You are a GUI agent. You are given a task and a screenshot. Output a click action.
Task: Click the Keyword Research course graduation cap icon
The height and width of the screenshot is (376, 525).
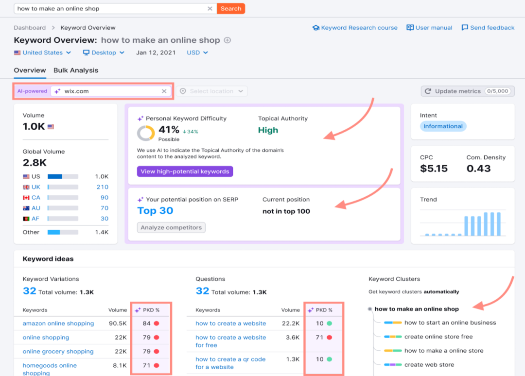316,28
